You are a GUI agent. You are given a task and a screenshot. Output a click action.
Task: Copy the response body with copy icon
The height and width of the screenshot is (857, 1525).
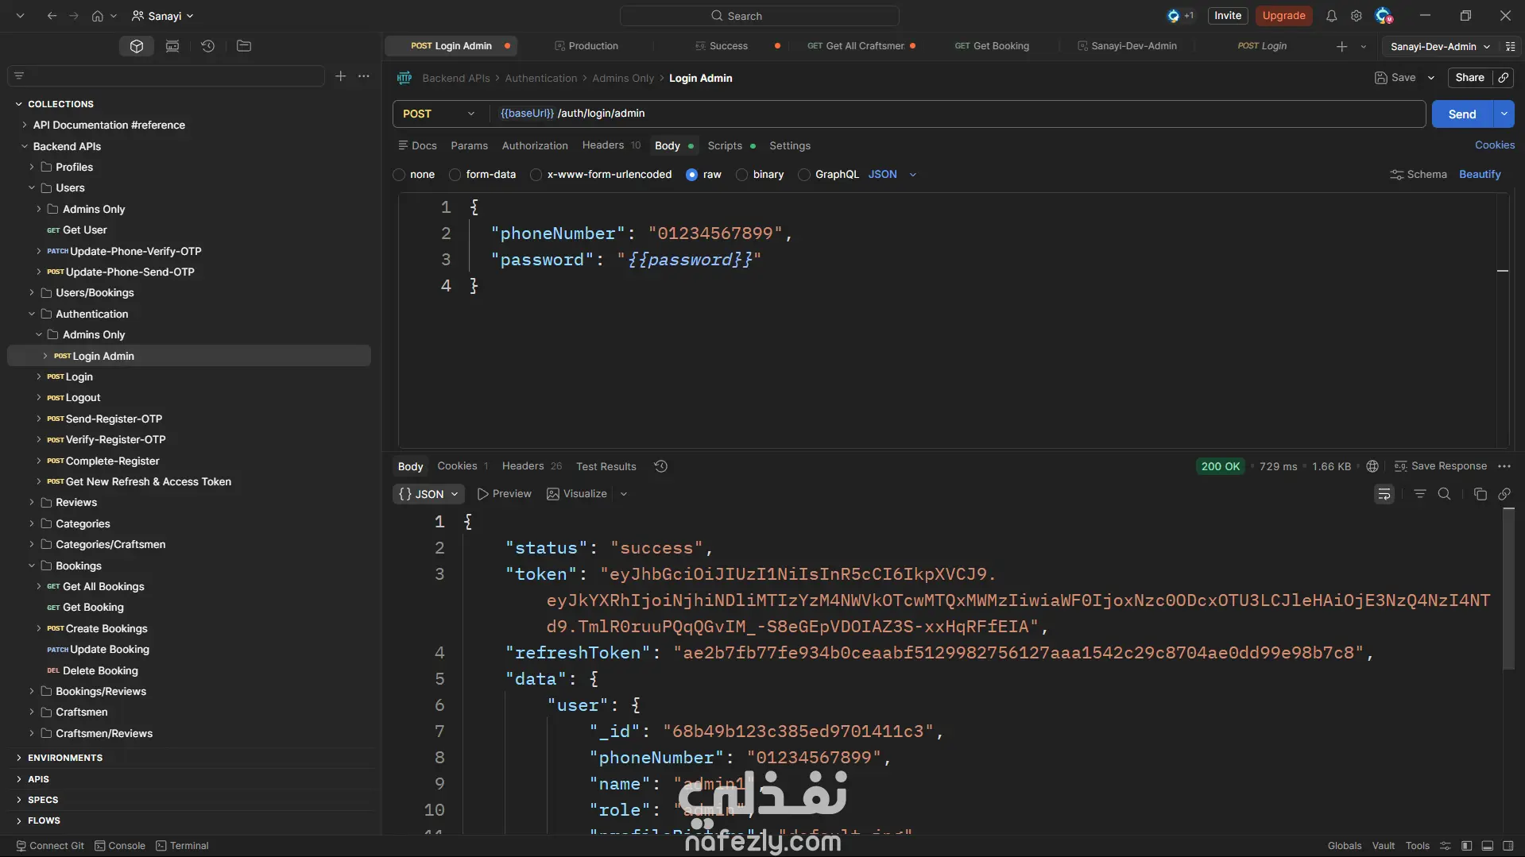(x=1480, y=494)
